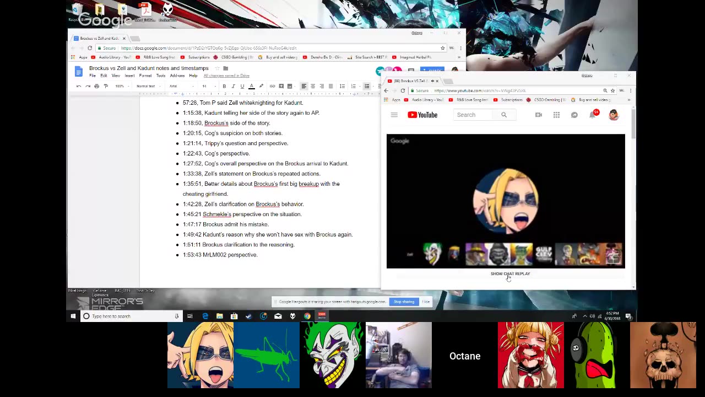The width and height of the screenshot is (705, 397).
Task: Click the Redo icon in Docs toolbar
Action: point(88,86)
